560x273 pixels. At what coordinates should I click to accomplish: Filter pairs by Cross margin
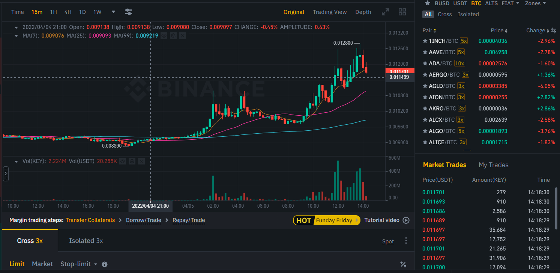(x=445, y=14)
